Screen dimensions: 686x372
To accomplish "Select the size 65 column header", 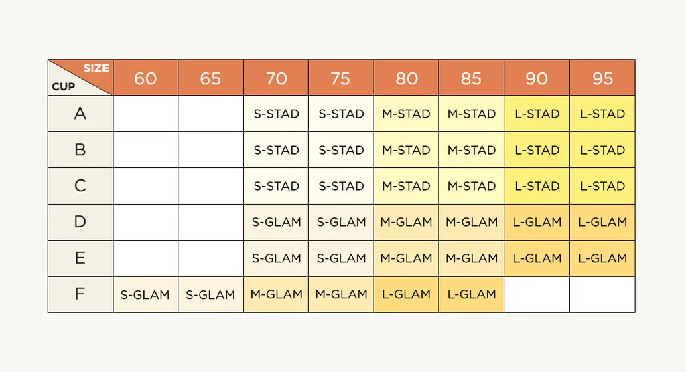I will coord(210,78).
